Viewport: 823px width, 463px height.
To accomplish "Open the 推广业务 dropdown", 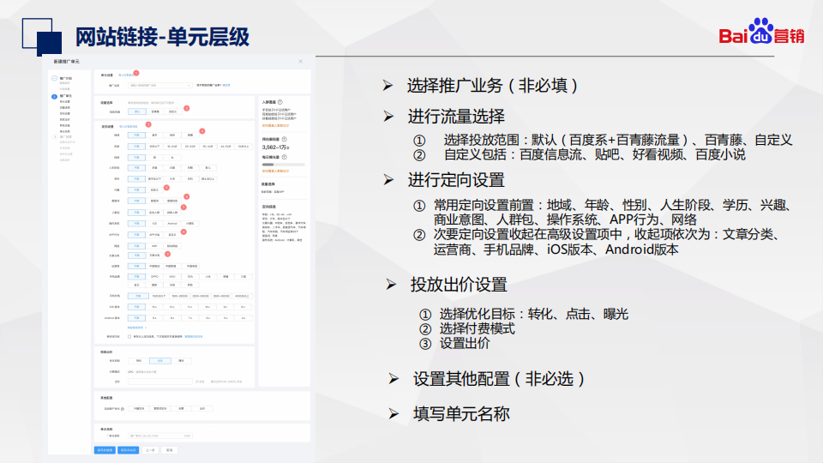I will tap(160, 85).
